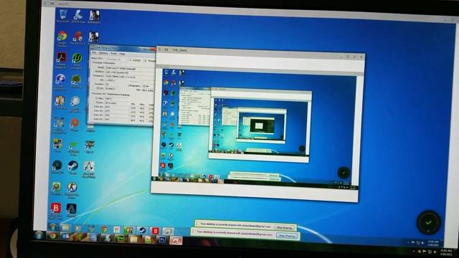Open the Steam desktop shortcut
459x258 pixels.
click(73, 167)
